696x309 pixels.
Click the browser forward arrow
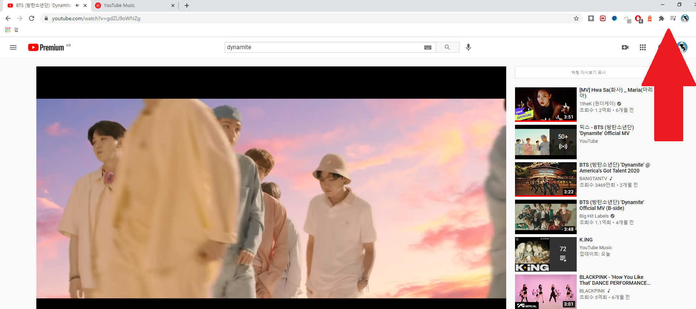pos(20,18)
